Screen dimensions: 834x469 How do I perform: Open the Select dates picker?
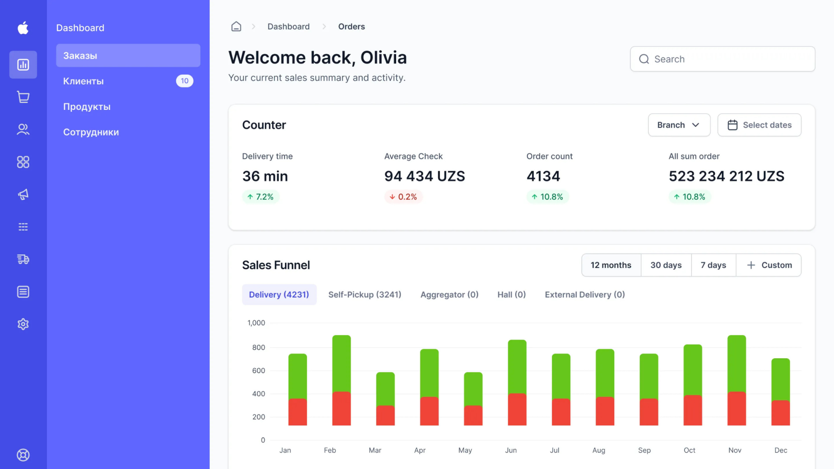pyautogui.click(x=759, y=125)
